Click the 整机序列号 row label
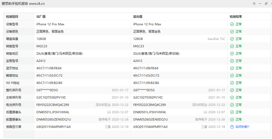Screen dimensions: 272x139 [x=14, y=90]
